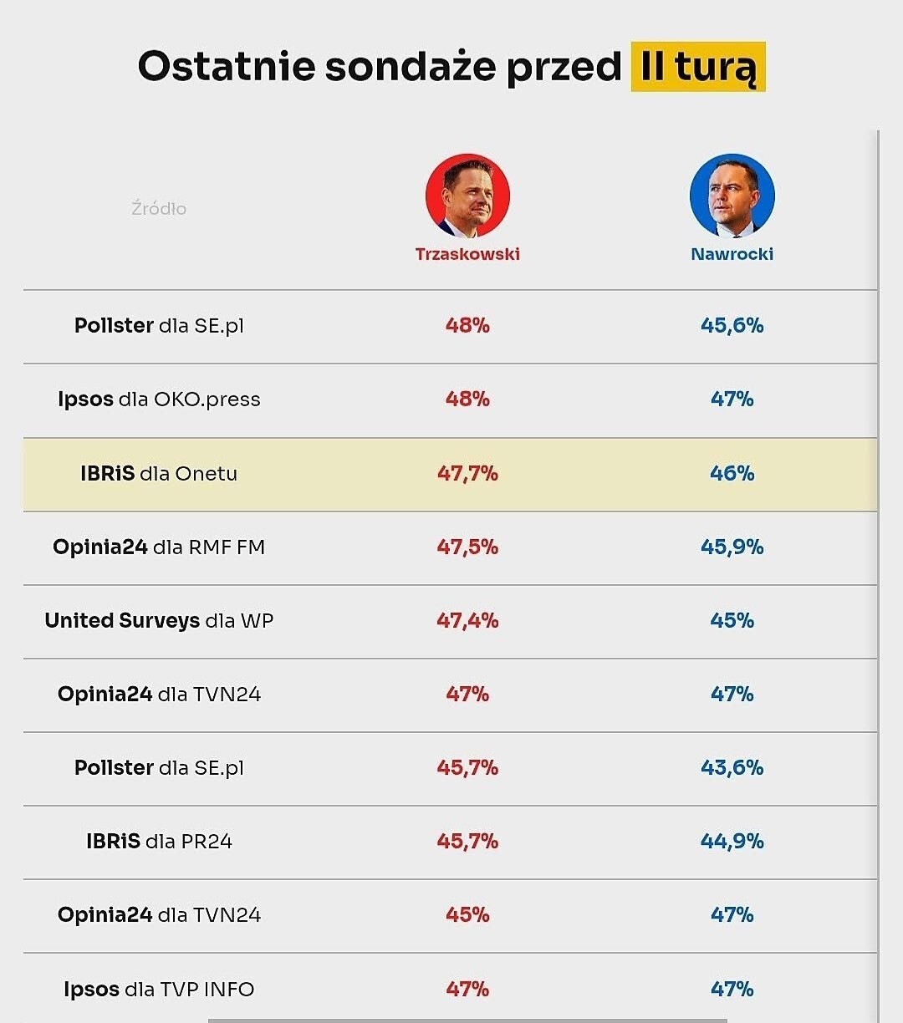The width and height of the screenshot is (903, 1023).
Task: Click the Nawrocki name label
Action: (732, 254)
